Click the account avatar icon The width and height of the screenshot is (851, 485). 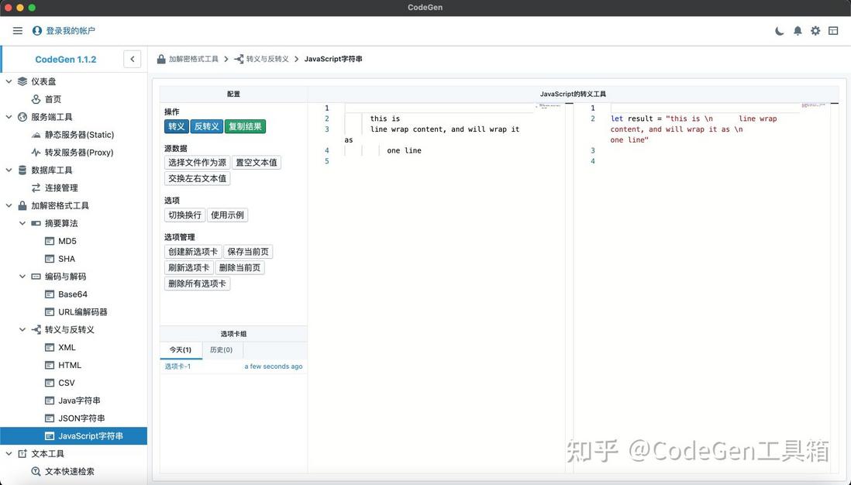pyautogui.click(x=37, y=31)
